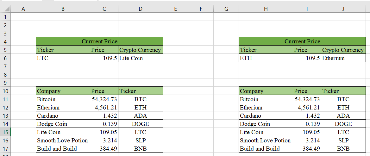Select cell J6 showing Etherium
Image resolution: width=370 pixels, height=156 pixels.
(343, 58)
